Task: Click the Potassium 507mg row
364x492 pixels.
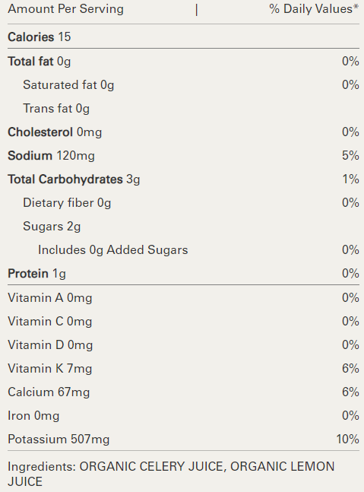Action: click(183, 439)
